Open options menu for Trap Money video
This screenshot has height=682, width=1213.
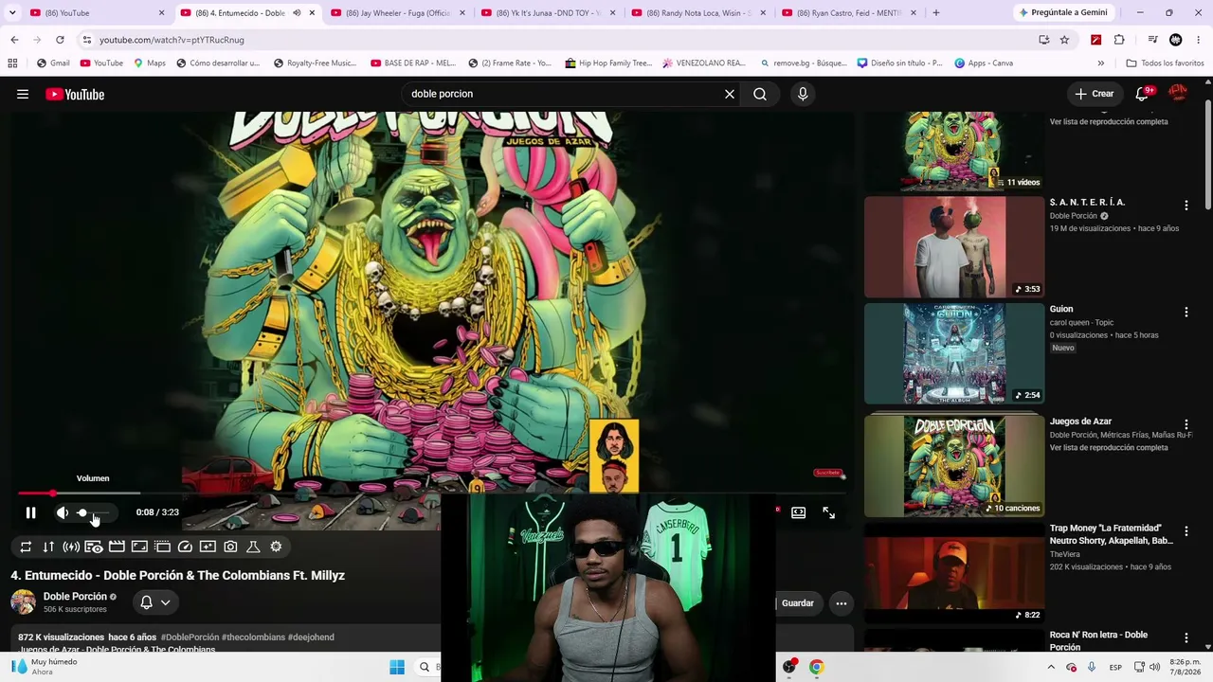click(x=1186, y=531)
